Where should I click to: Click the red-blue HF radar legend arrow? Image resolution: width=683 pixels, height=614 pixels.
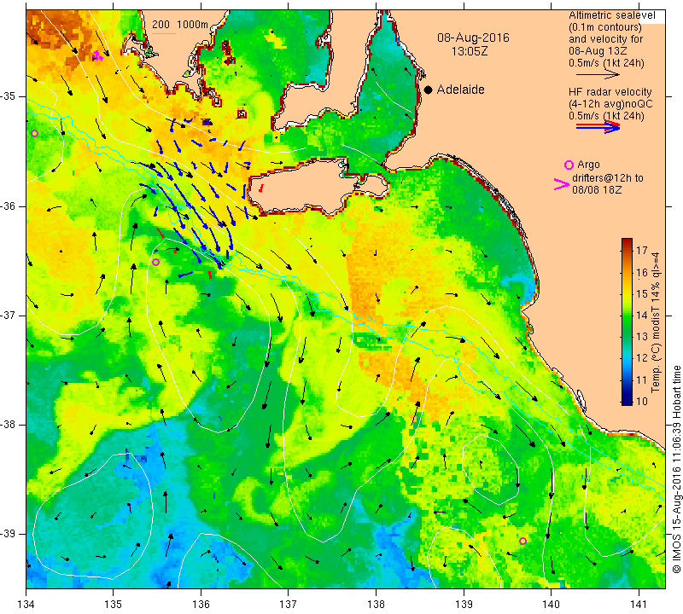(x=598, y=126)
